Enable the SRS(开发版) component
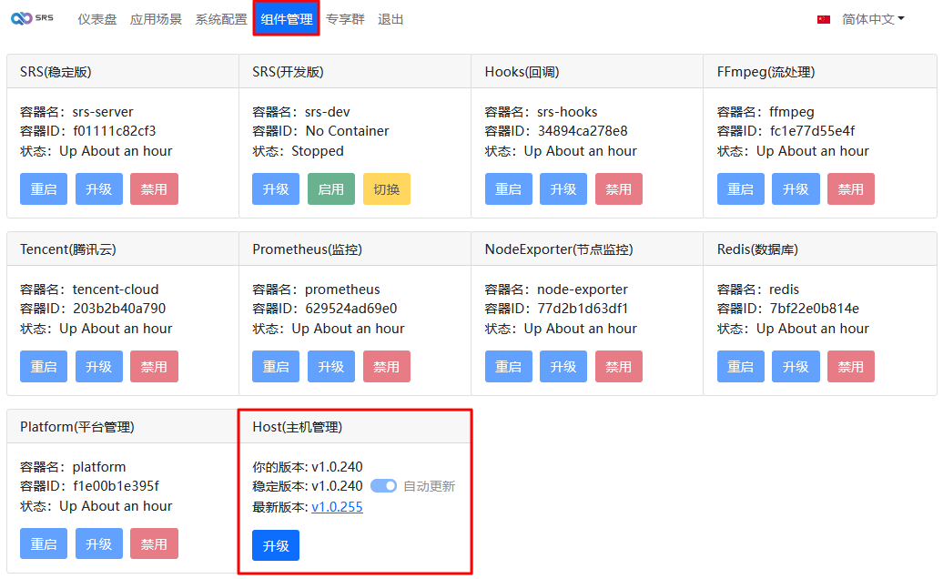Viewport: 943px width, 579px height. pyautogui.click(x=330, y=188)
